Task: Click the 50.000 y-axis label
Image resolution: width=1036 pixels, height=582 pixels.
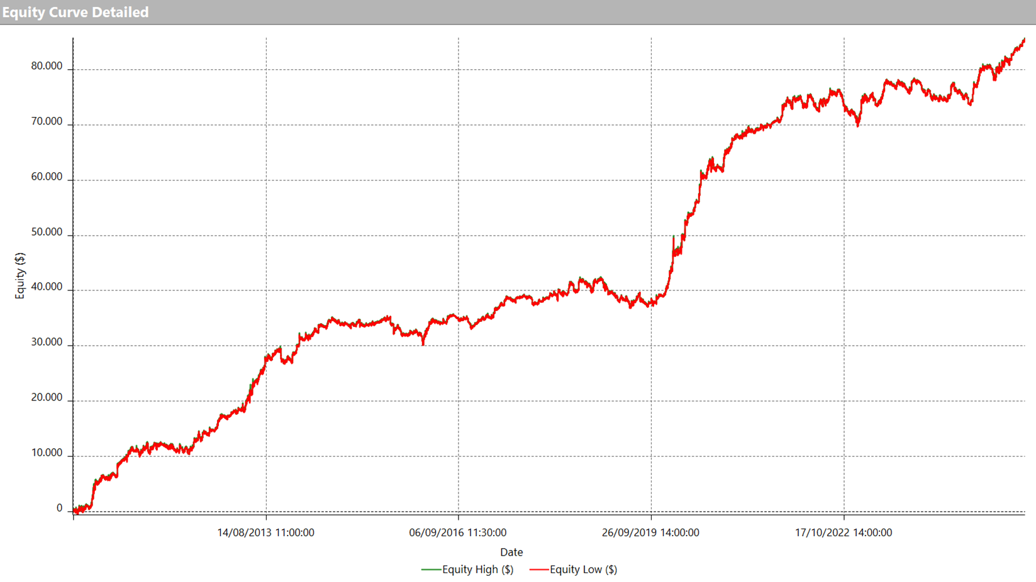Action: 47,232
